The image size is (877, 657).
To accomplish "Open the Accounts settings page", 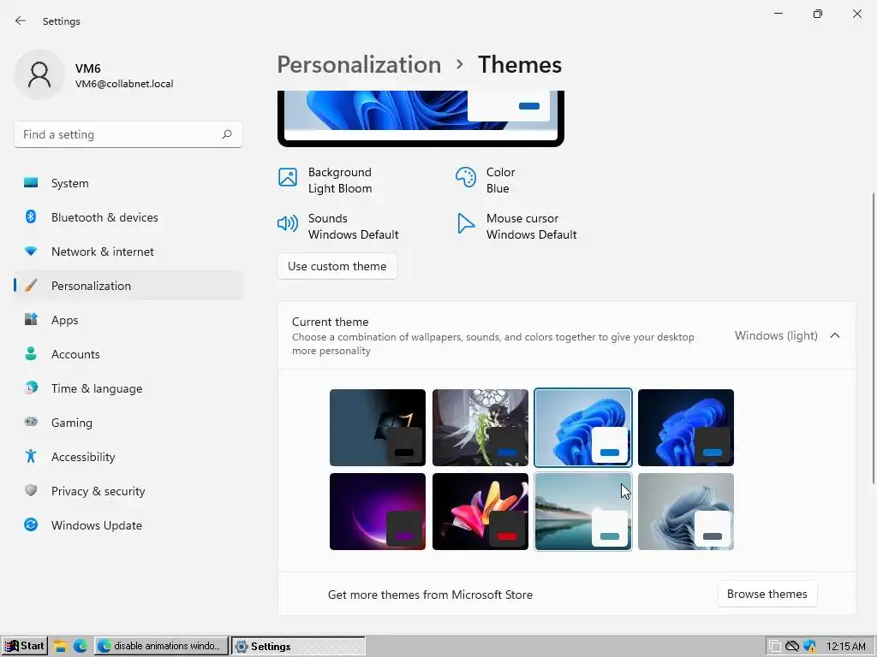I will point(128,354).
